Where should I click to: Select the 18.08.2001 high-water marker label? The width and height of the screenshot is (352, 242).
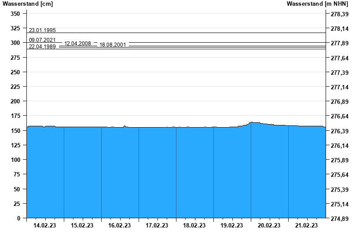click(x=113, y=45)
